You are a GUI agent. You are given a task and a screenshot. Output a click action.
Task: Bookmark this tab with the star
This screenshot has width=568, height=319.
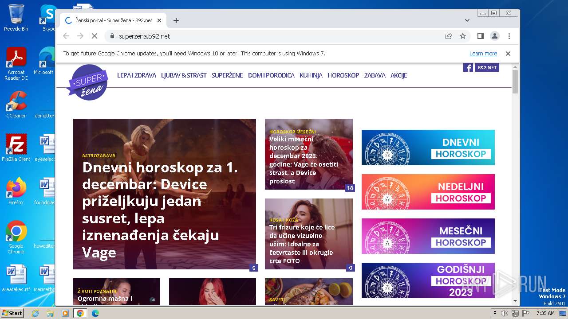click(x=463, y=36)
